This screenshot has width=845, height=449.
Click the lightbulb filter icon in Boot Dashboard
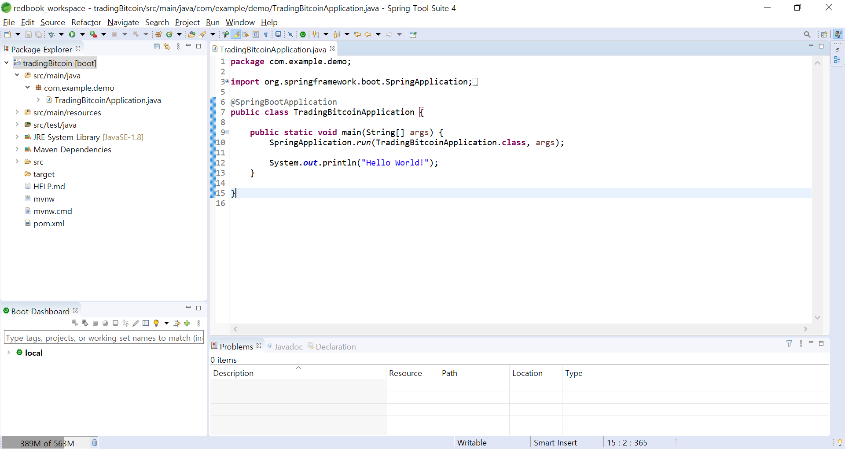pyautogui.click(x=156, y=323)
